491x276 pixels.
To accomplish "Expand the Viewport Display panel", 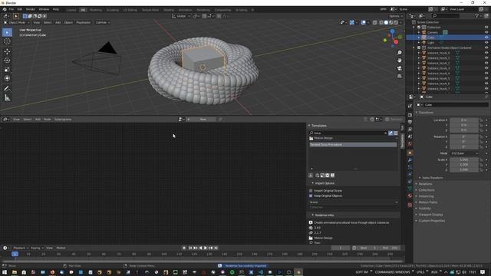I will click(430, 215).
